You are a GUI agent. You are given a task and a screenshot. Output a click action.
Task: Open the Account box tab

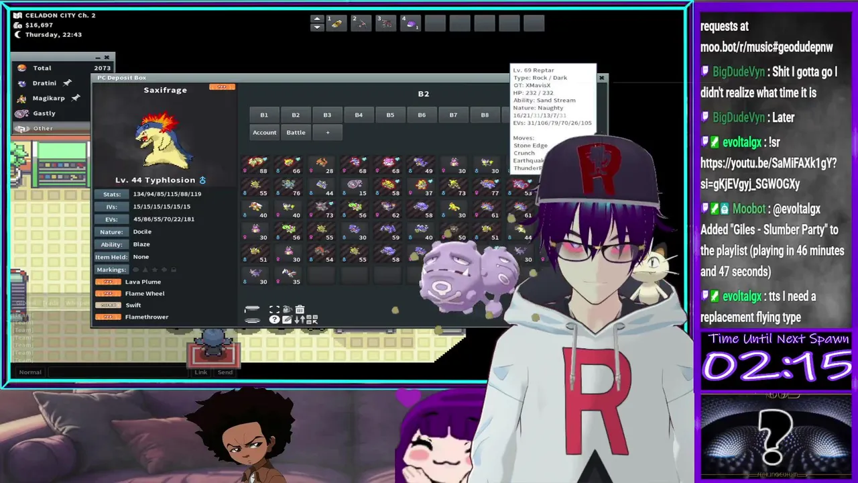pyautogui.click(x=264, y=132)
